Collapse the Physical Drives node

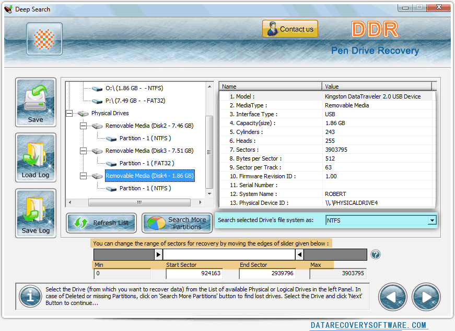click(68, 113)
